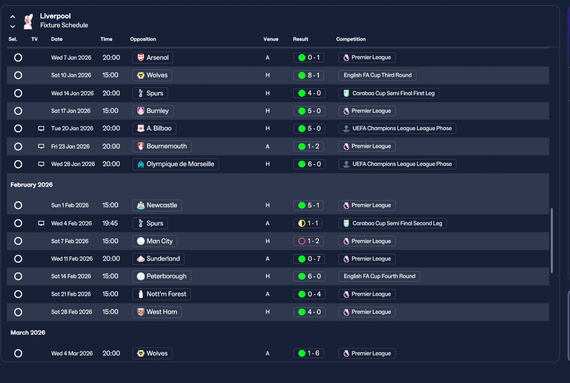Click TV icon on A. Bilbao row
The image size is (570, 383).
(x=41, y=128)
